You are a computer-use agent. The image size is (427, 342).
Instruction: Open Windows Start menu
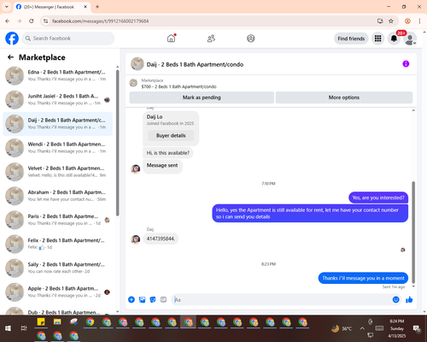(8, 328)
